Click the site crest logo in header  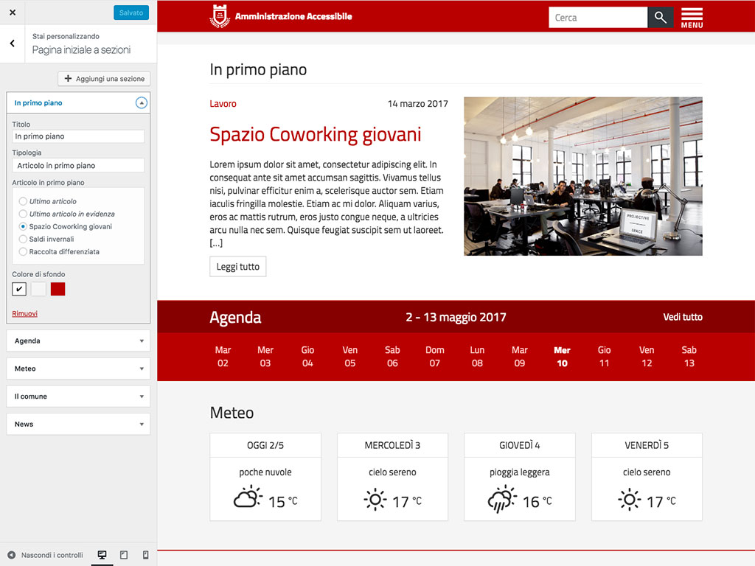220,16
